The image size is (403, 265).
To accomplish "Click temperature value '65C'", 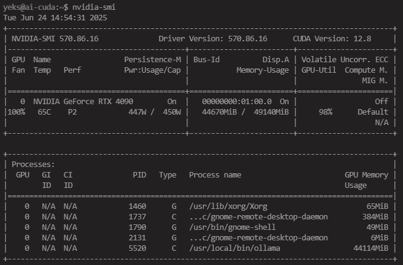I will pos(45,112).
